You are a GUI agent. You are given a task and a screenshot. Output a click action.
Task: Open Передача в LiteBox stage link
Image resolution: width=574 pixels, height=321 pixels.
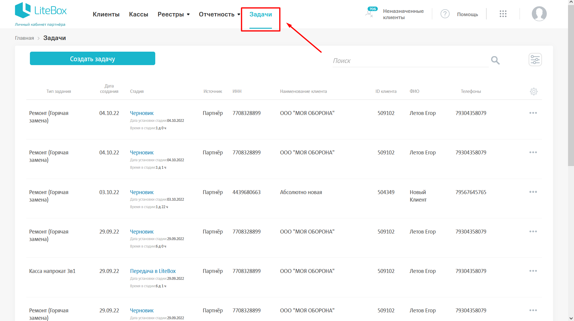153,271
